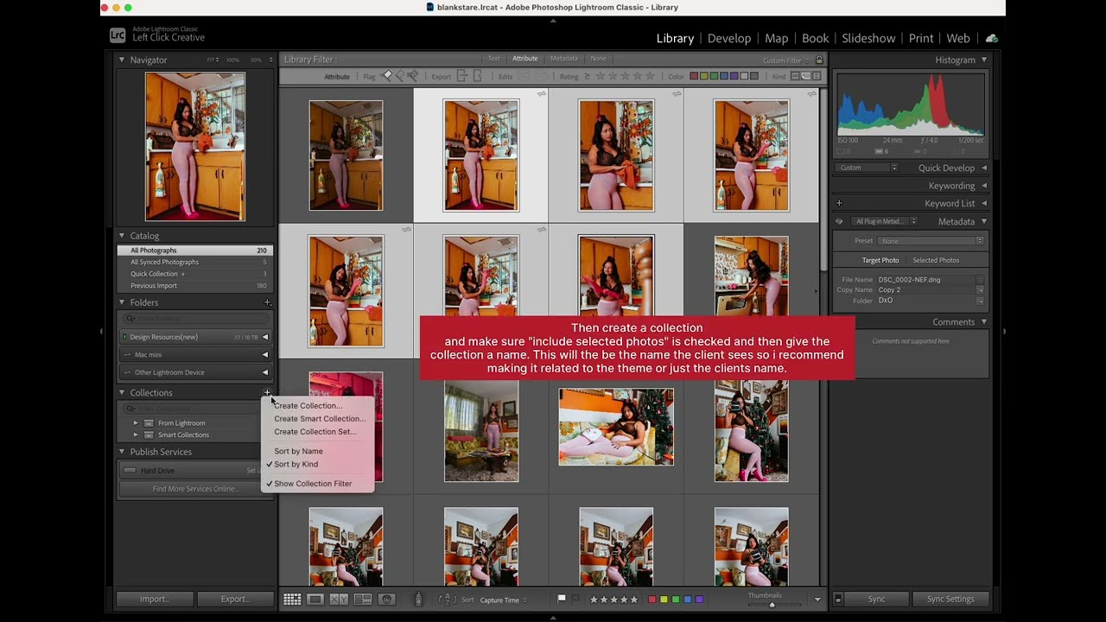Collapse the Catalog panel
Screen dimensions: 1106x622
[122, 235]
